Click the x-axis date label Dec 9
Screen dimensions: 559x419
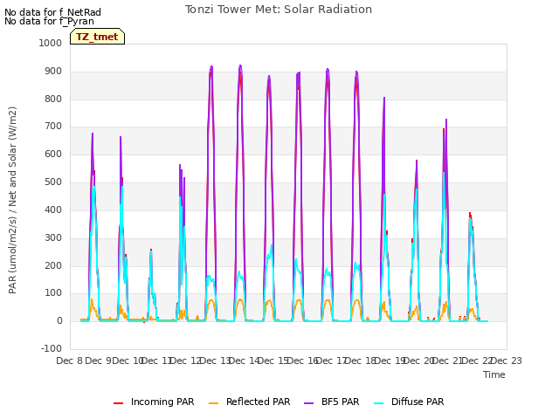click(x=99, y=361)
